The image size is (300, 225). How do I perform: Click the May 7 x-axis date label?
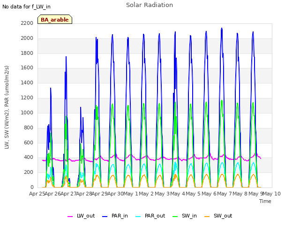coord(225,194)
